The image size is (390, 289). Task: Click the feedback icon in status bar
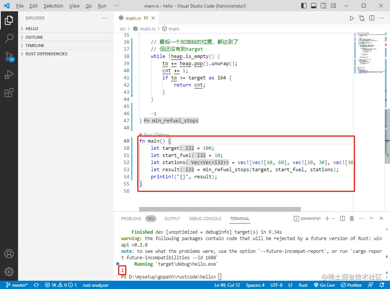[370, 285]
